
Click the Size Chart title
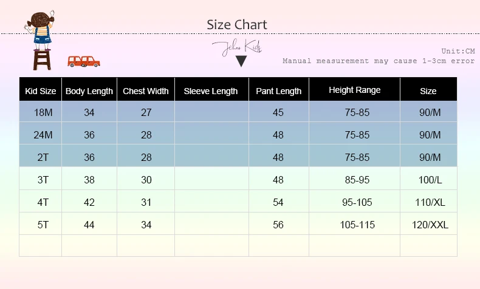237,24
